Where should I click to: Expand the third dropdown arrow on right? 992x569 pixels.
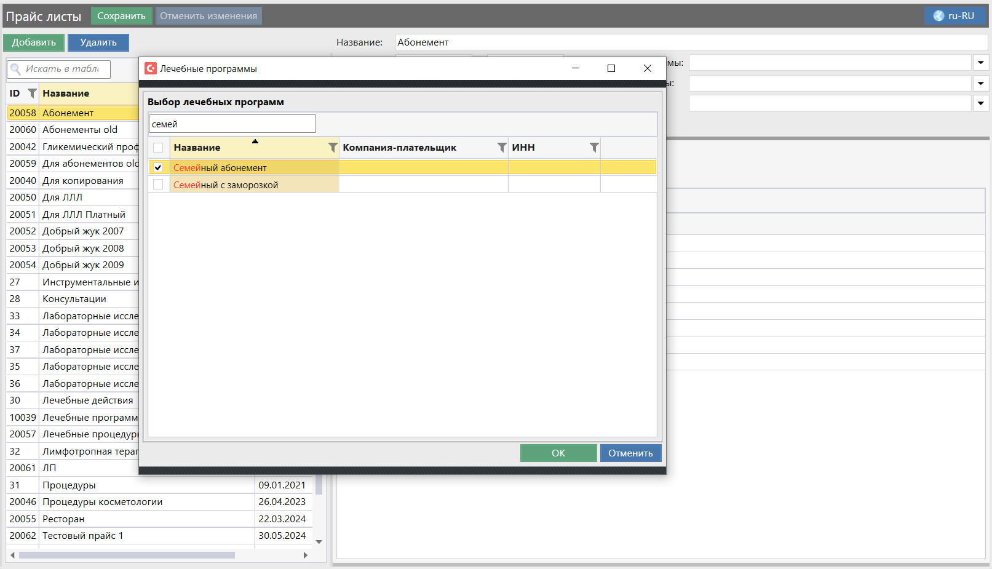(981, 103)
